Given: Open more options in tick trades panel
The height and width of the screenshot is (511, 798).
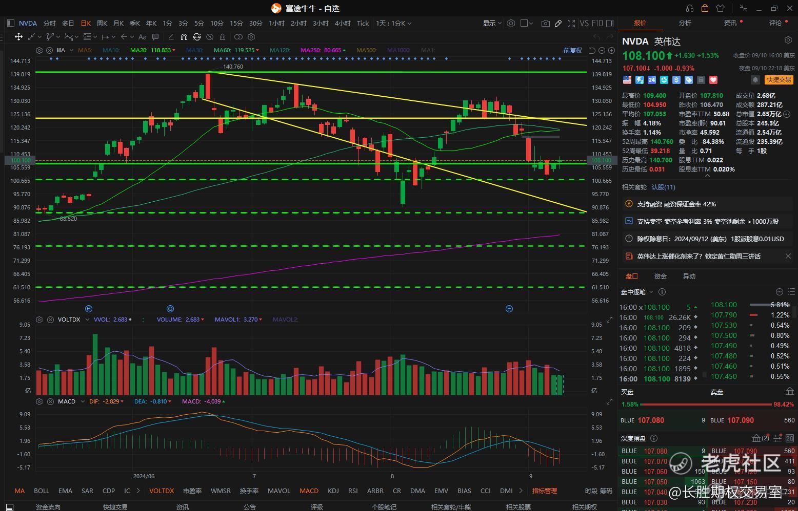Looking at the screenshot, I should click(x=779, y=292).
